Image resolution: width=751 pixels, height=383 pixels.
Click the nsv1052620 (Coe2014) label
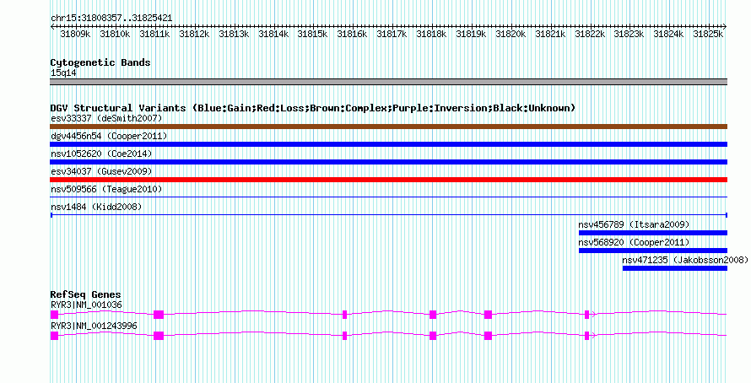pyautogui.click(x=101, y=154)
